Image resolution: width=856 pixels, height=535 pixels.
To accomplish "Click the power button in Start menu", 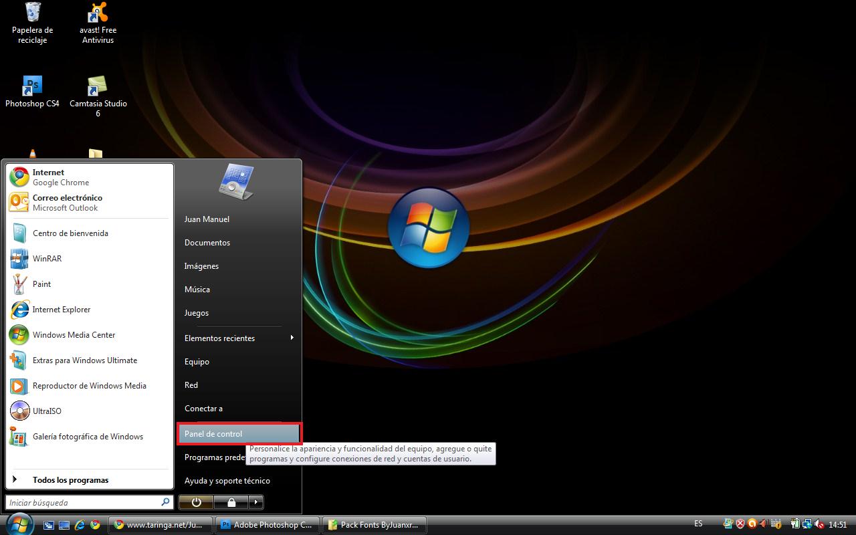I will (196, 502).
